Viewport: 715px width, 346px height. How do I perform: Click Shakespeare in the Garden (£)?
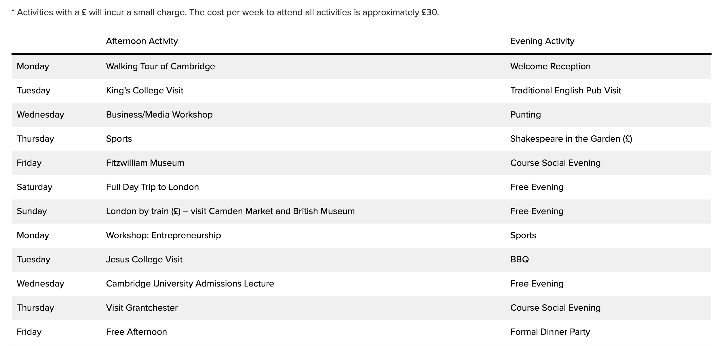pos(571,139)
